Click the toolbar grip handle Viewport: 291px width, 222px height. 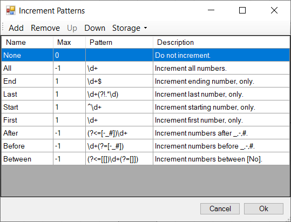click(3, 27)
